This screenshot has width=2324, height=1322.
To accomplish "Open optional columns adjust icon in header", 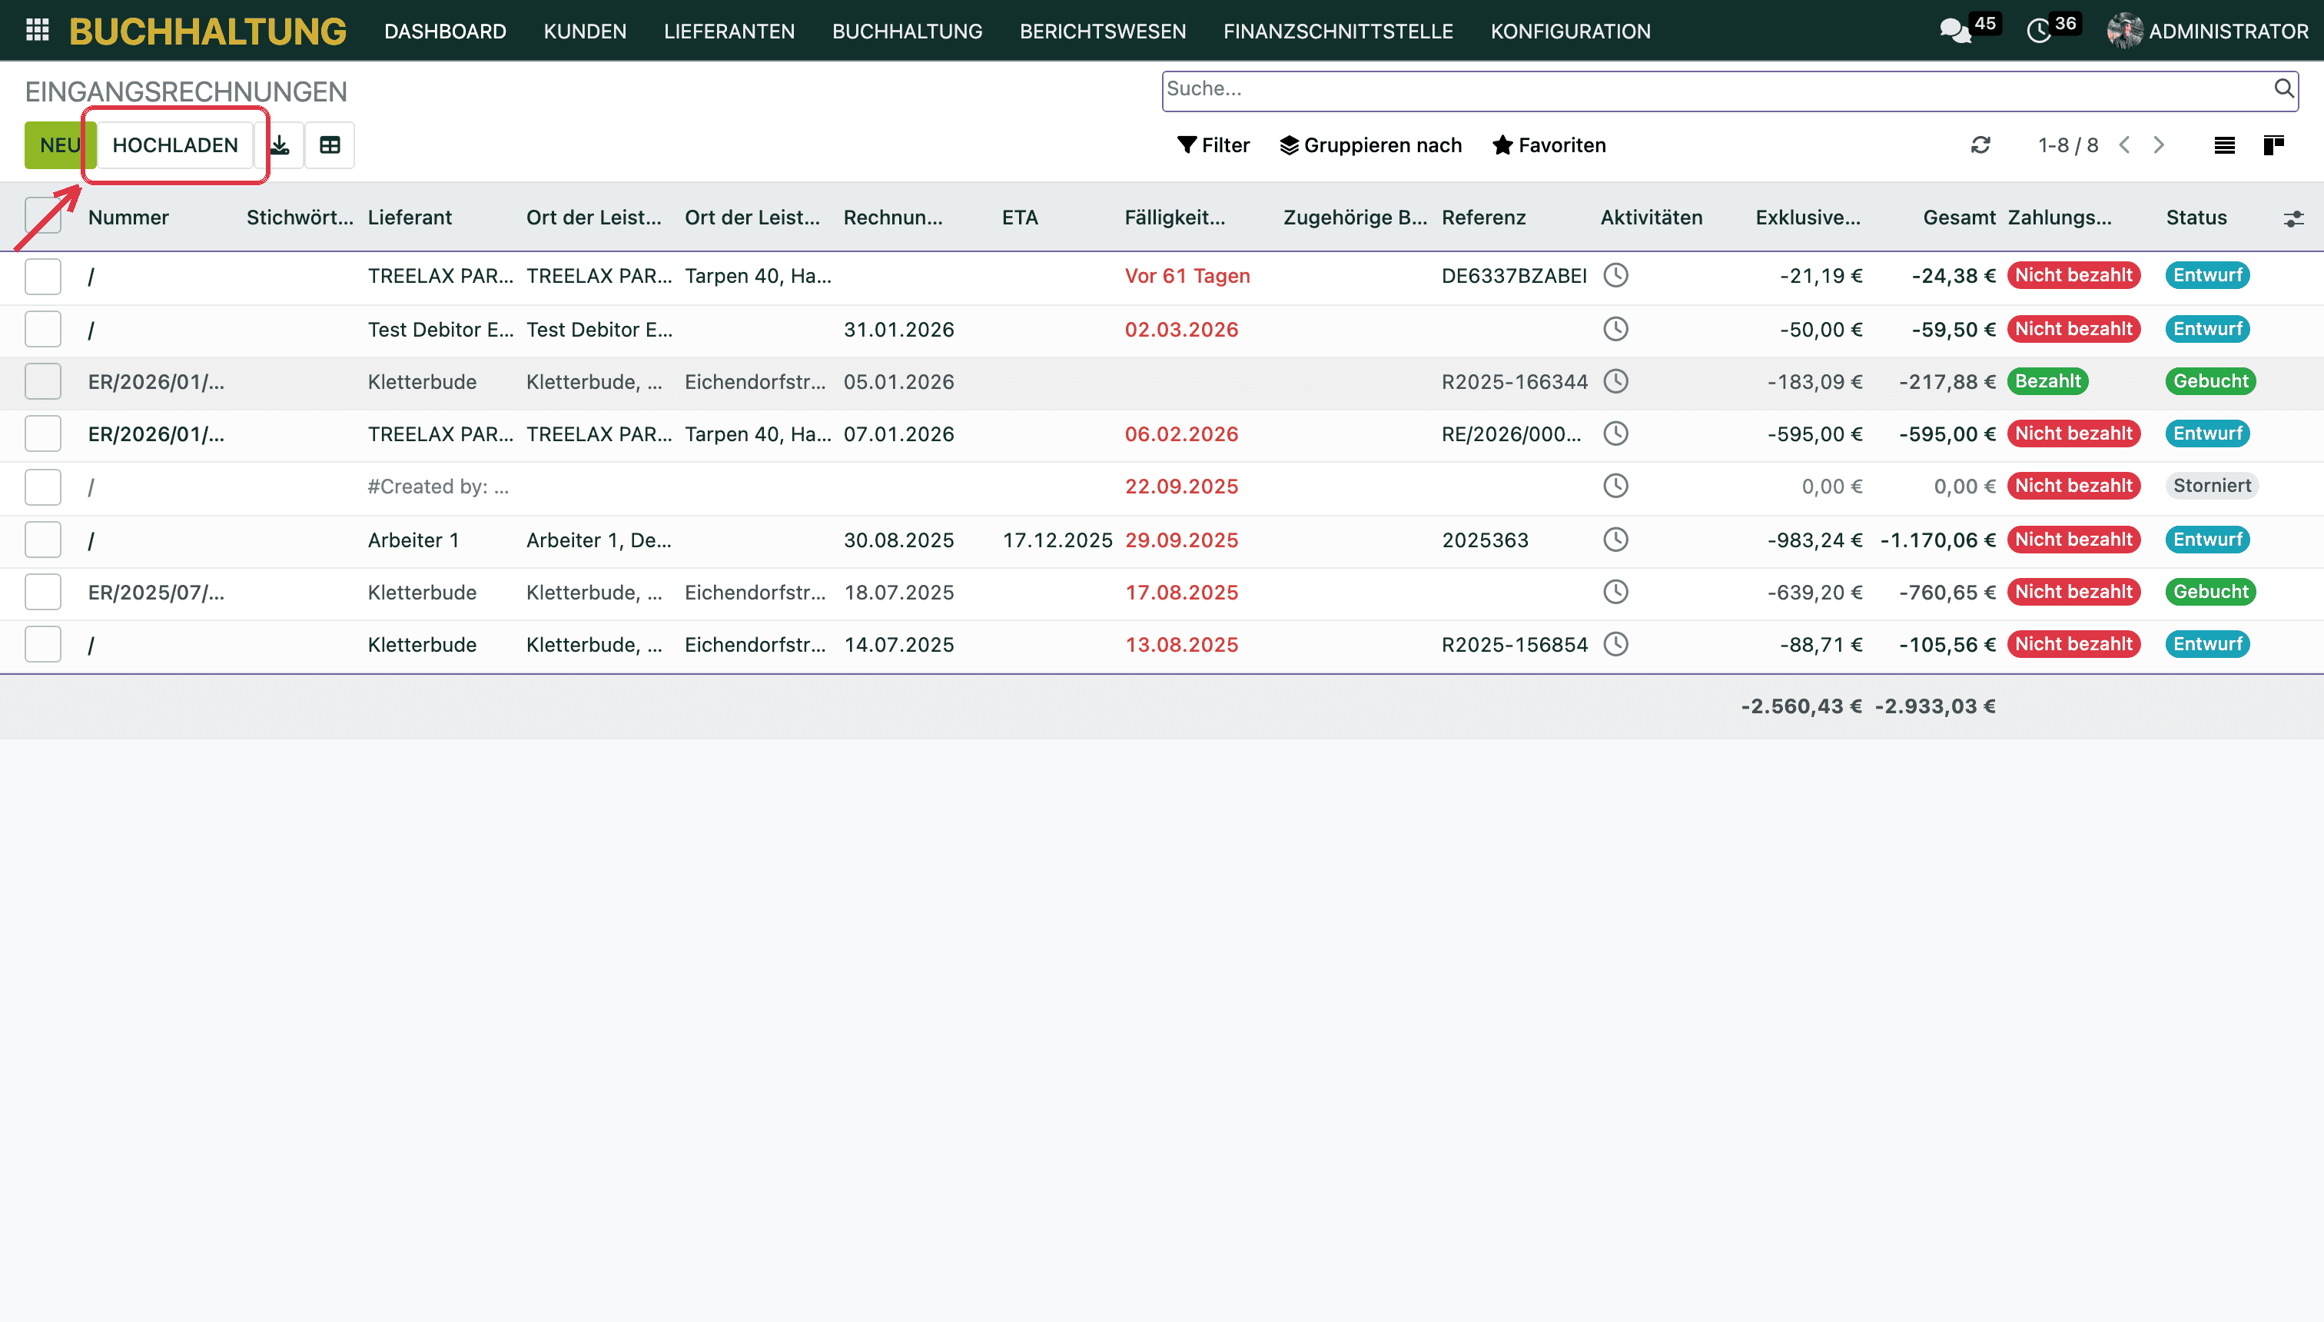I will (x=2294, y=219).
